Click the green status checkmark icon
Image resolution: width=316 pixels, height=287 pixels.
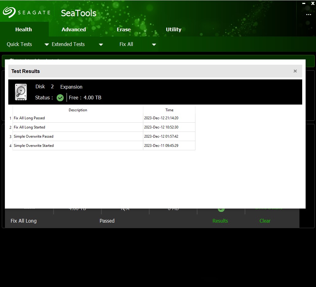click(x=60, y=98)
